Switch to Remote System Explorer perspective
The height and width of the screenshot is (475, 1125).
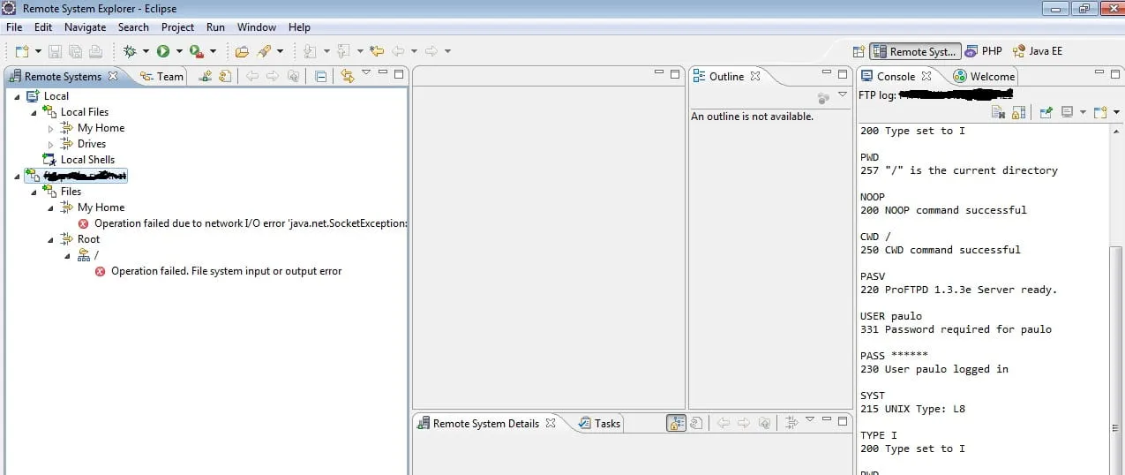click(x=915, y=51)
